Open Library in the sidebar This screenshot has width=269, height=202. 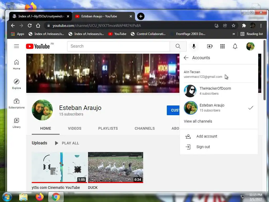coord(17,123)
